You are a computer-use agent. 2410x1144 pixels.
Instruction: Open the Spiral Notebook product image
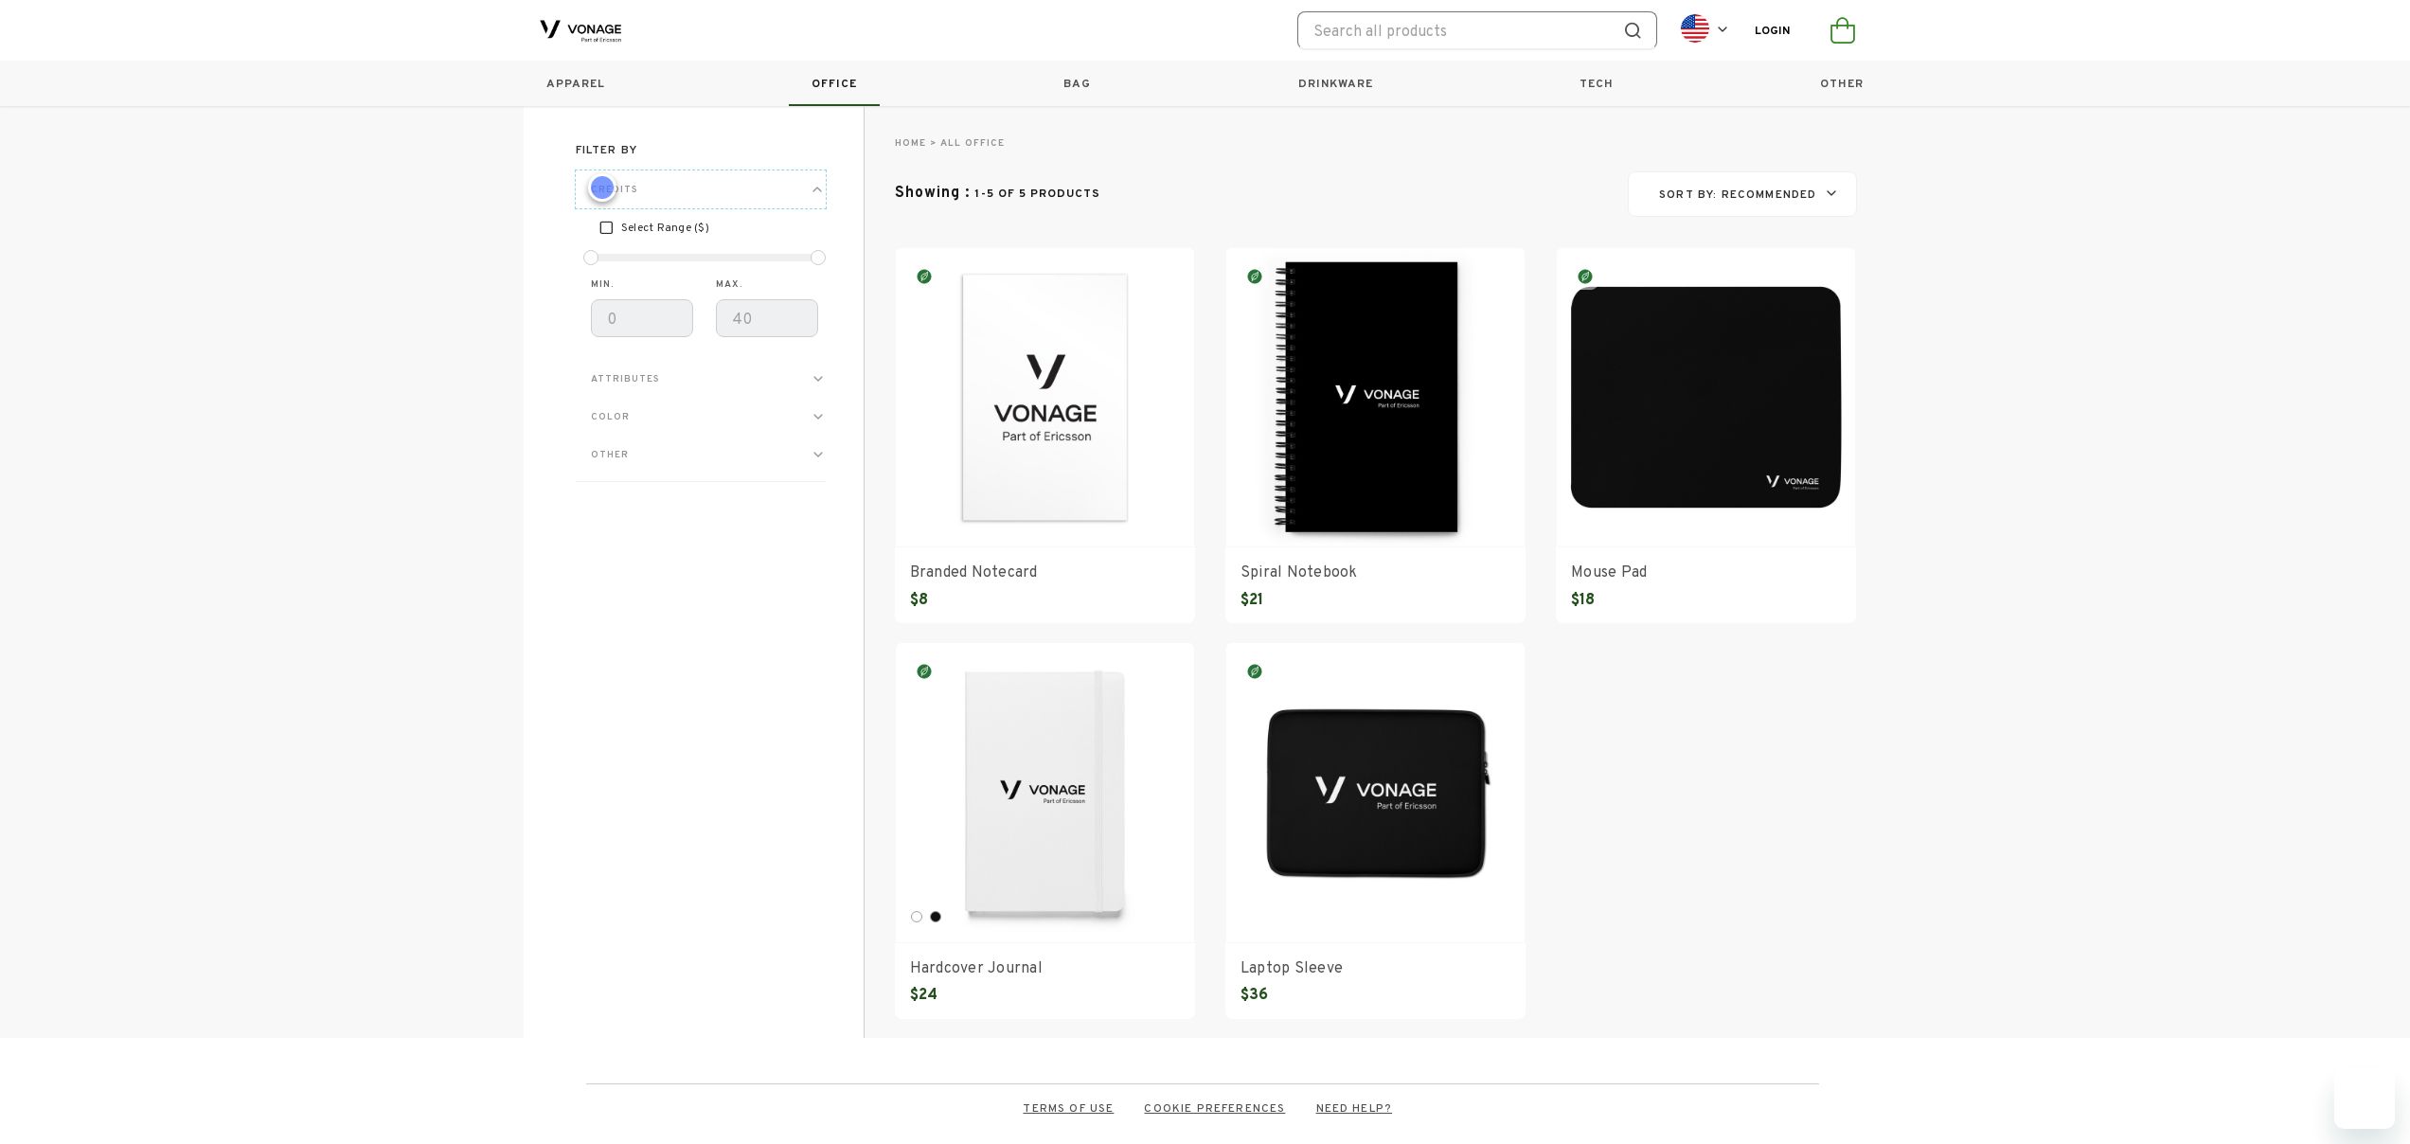pyautogui.click(x=1375, y=398)
